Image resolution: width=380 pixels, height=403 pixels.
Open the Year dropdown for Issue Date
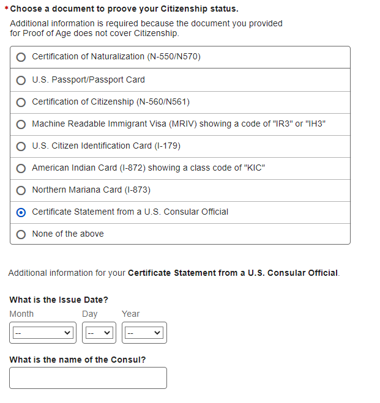click(144, 333)
